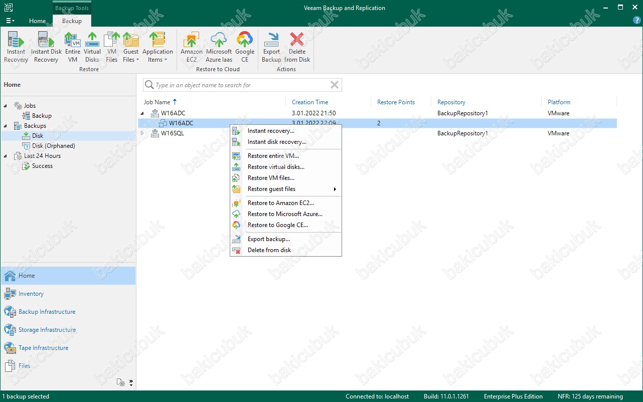Sort by Platform column header

tap(559, 102)
